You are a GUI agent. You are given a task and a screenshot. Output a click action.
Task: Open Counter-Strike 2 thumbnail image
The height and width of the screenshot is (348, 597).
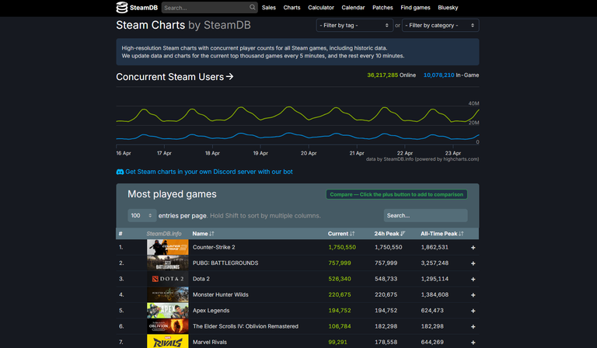tap(168, 247)
